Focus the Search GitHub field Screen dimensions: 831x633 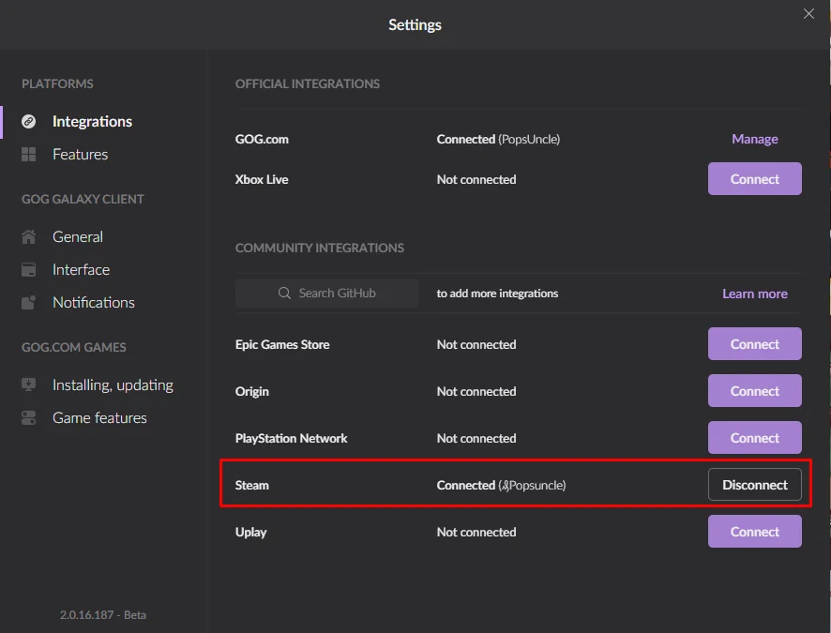[338, 294]
